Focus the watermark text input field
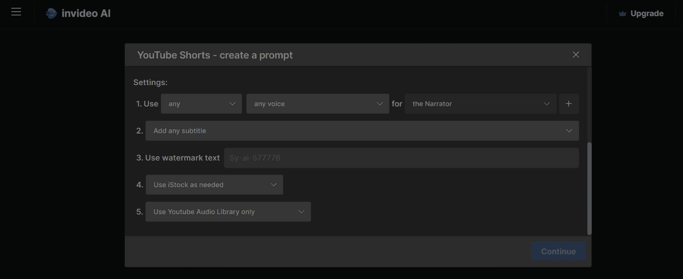This screenshot has width=683, height=279. click(402, 158)
